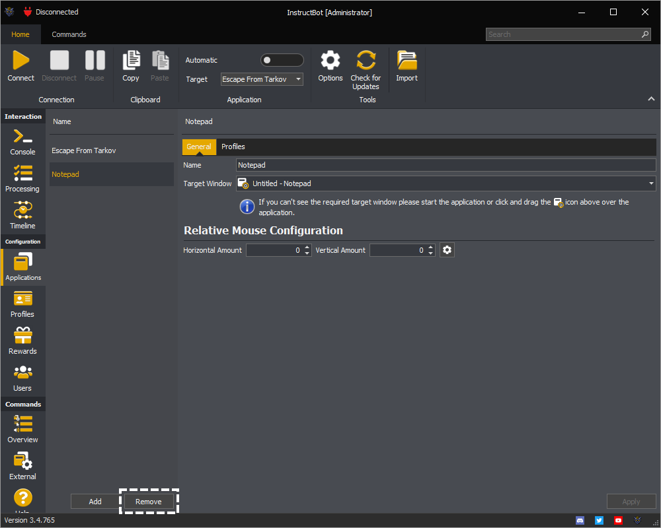Select Notepad in the applications list
The image size is (661, 528).
pos(112,174)
